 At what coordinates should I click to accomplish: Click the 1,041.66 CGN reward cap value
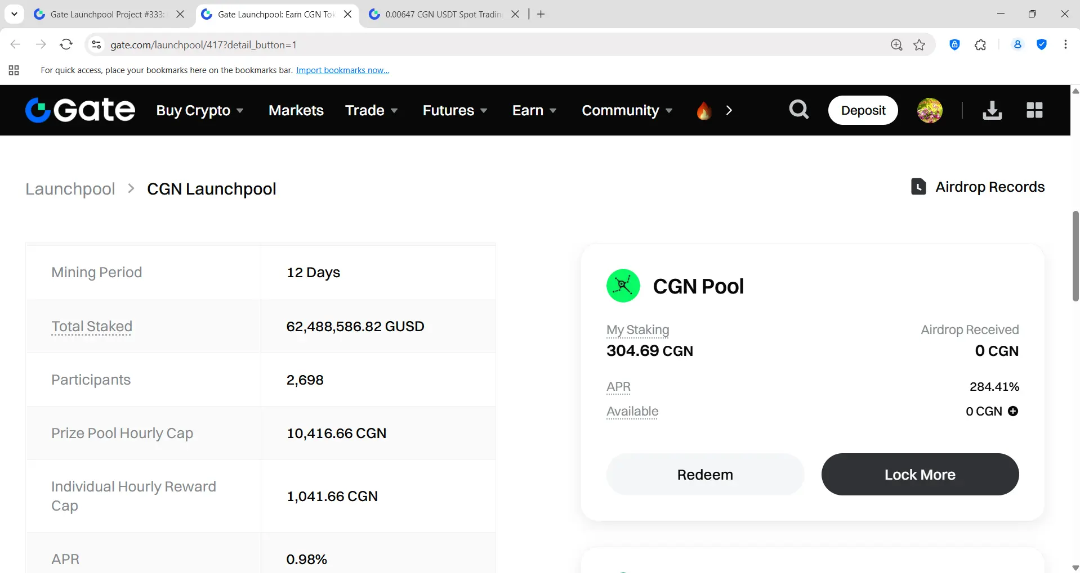[332, 497]
